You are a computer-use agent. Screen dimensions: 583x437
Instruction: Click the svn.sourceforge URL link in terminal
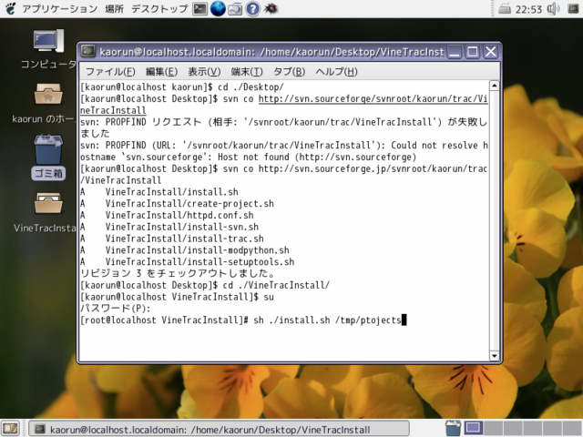click(x=373, y=99)
